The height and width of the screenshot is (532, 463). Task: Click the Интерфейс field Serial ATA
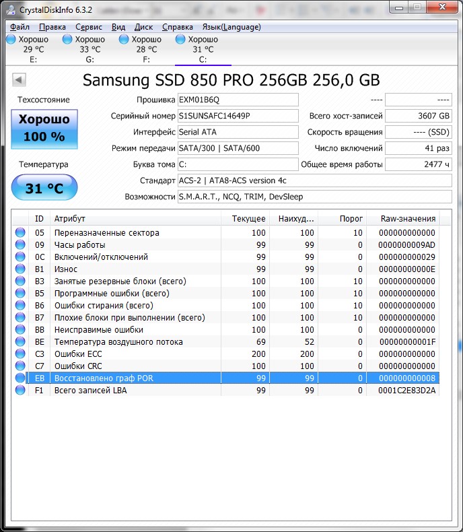point(238,132)
